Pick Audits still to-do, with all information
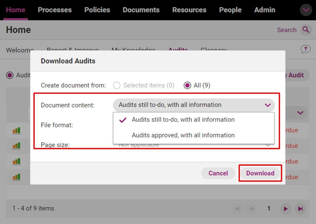This screenshot has height=224, width=316. [183, 120]
